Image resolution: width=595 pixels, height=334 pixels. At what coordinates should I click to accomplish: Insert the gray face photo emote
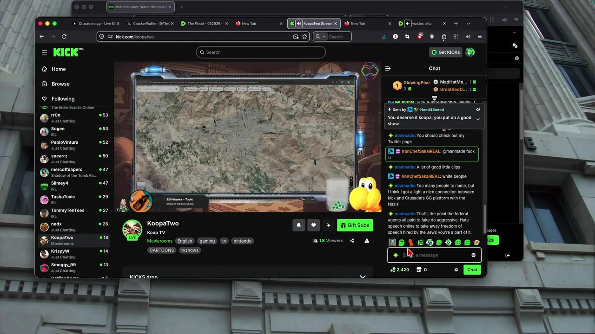pyautogui.click(x=392, y=243)
